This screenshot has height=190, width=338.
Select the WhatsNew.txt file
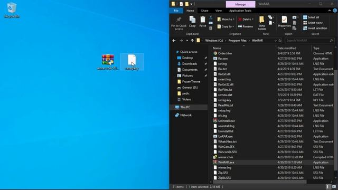tap(227, 141)
